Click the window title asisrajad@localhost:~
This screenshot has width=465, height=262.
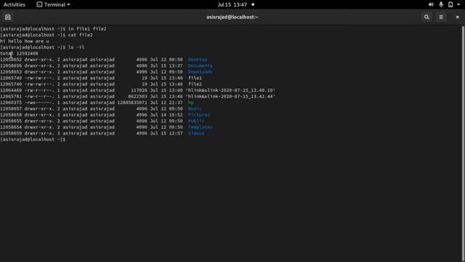tap(232, 17)
